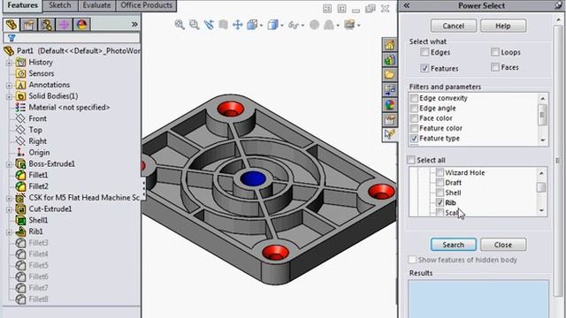Open the View Settings dropdown arrow
The image size is (566, 318).
tap(358, 26)
